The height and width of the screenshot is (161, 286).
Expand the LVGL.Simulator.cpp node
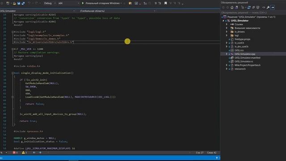tap(227, 54)
